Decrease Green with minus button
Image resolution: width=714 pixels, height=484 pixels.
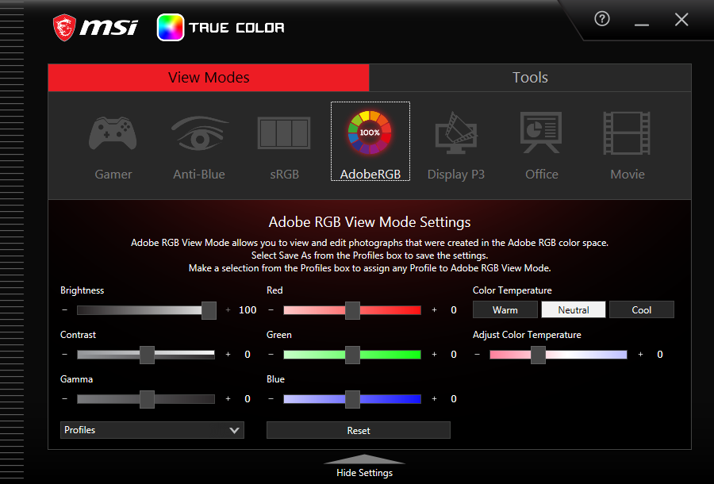271,354
